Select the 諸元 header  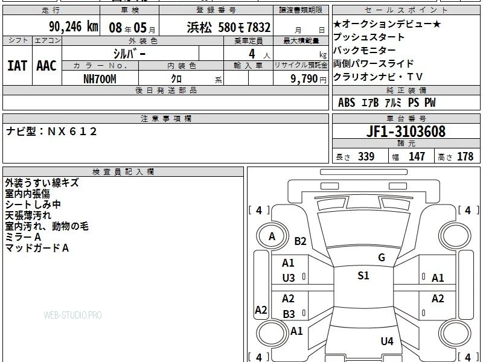[x=406, y=143]
